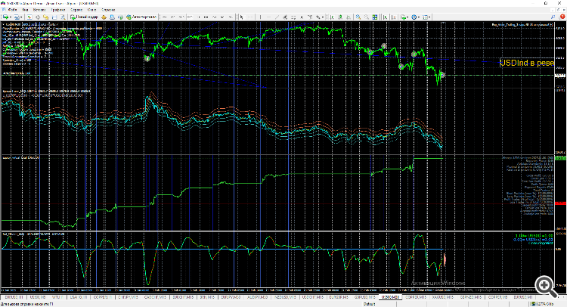
Task: Select the arrows objects tool
Action: [x=318, y=17]
